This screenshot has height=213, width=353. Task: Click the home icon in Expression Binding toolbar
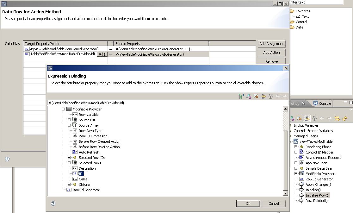point(271,96)
